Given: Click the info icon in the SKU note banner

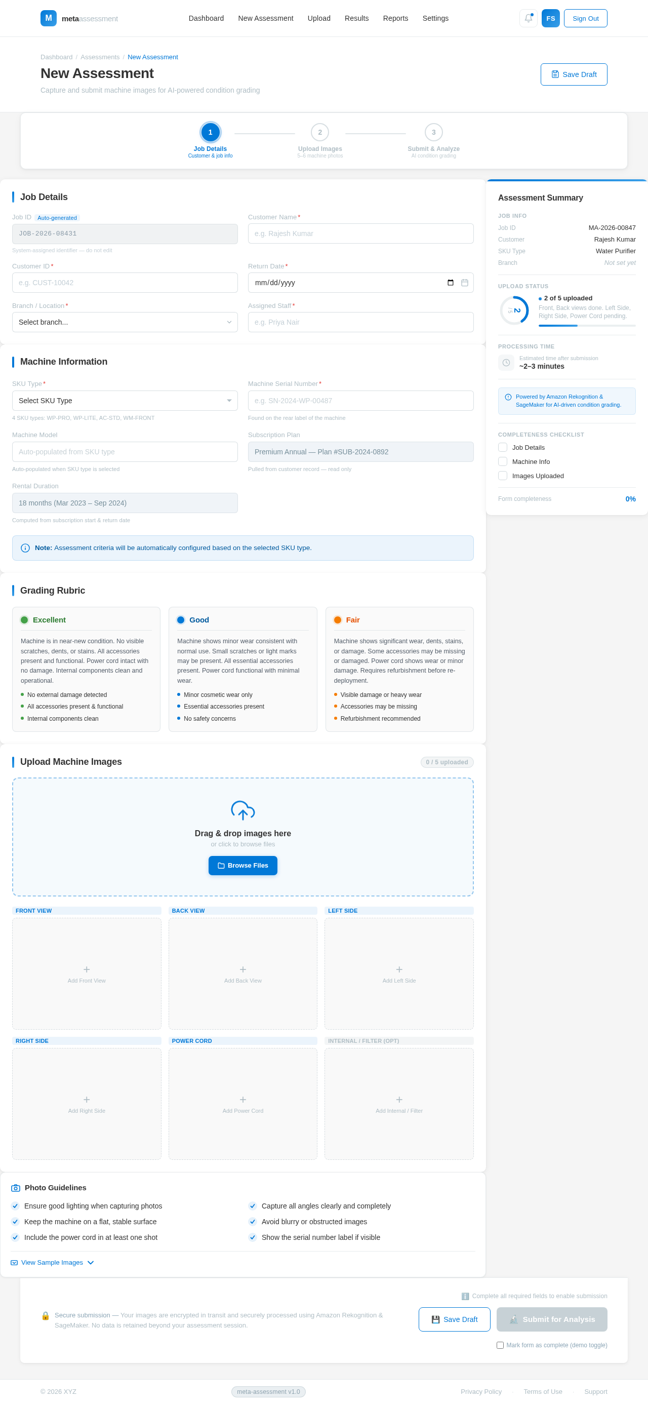Looking at the screenshot, I should [25, 548].
